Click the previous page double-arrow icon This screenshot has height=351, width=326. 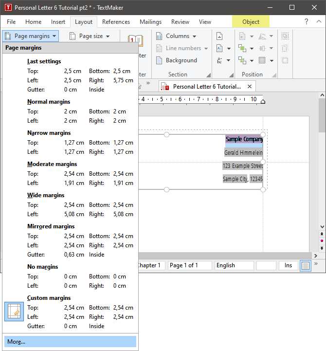tap(322, 234)
